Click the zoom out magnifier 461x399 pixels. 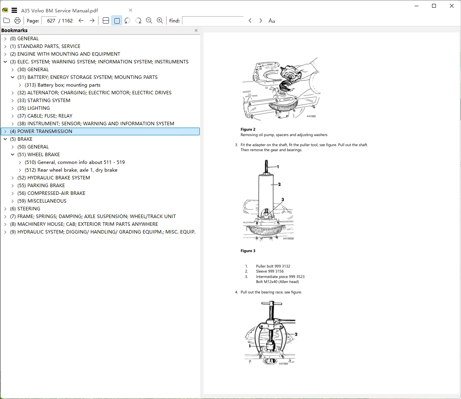[149, 20]
